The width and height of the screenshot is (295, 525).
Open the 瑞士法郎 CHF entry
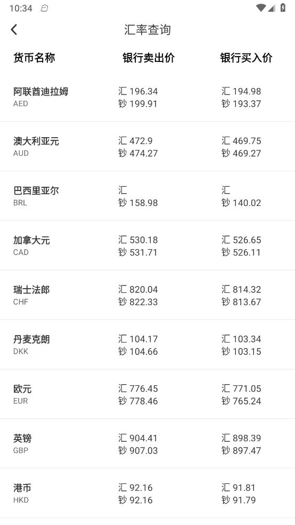pyautogui.click(x=147, y=296)
